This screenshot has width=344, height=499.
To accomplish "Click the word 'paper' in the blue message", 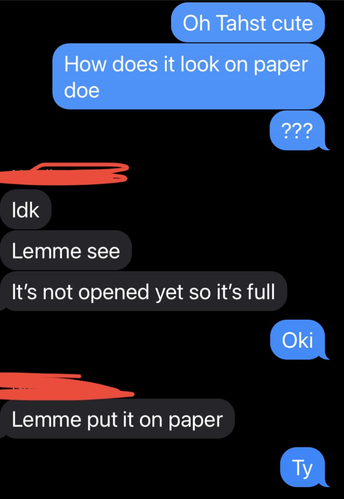I will (280, 65).
